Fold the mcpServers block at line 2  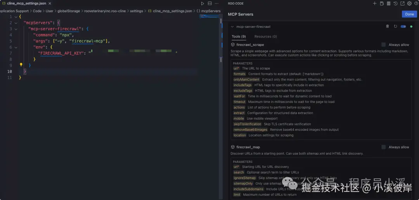point(16,23)
